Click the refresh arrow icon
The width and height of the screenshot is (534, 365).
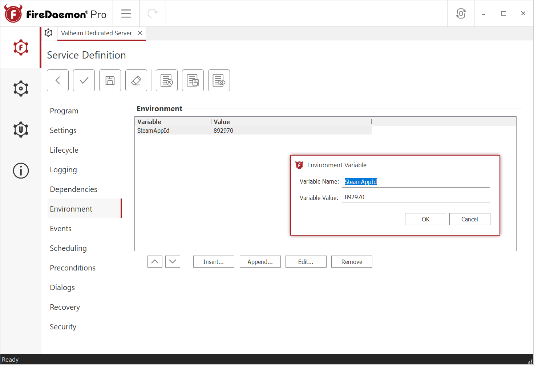pyautogui.click(x=153, y=13)
